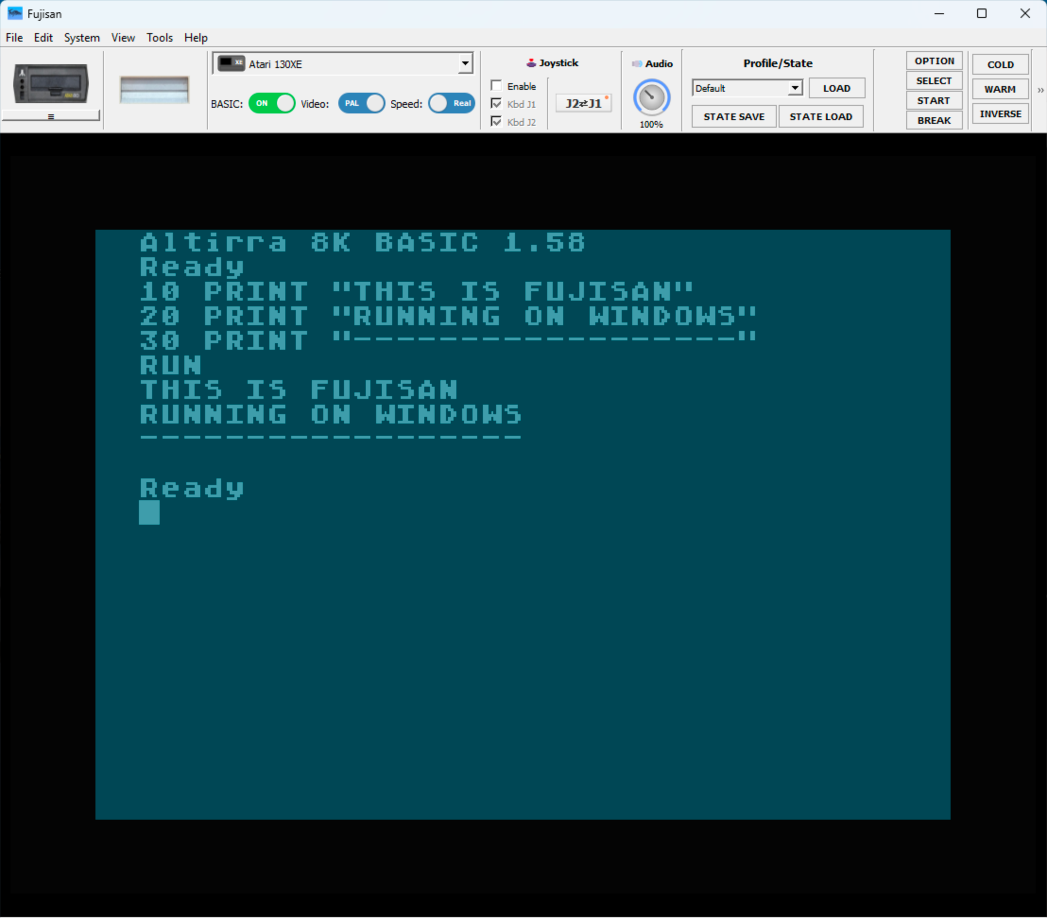Viewport: 1047px width, 918px height.
Task: Toggle the Kbd J2 checkbox
Action: pos(496,121)
